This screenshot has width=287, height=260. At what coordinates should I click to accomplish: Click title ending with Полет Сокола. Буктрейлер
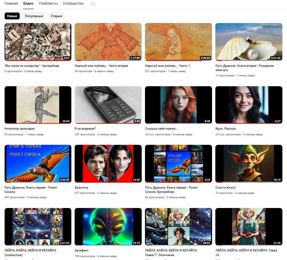point(171,190)
